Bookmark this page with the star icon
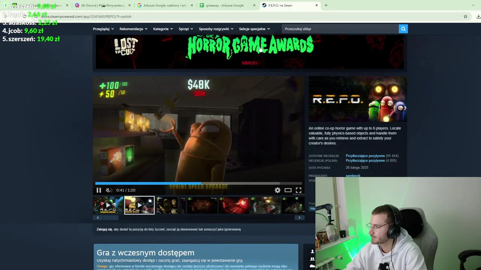 (x=465, y=16)
